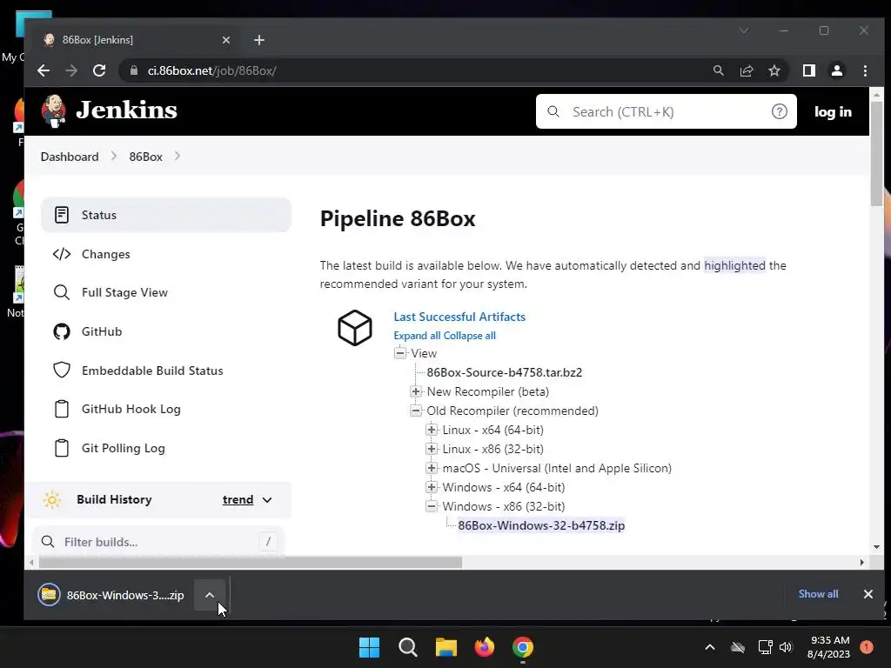Reload the current page
Image resolution: width=891 pixels, height=668 pixels.
click(x=99, y=70)
